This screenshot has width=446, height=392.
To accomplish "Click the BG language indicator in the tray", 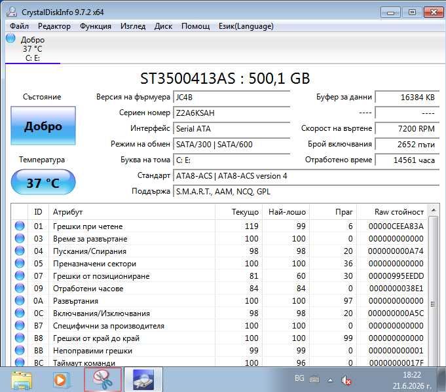I will [299, 378].
